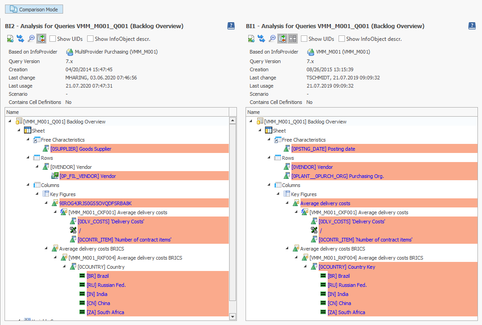Collapse the Key Figures node in BI1
The height and width of the screenshot is (325, 482).
click(x=278, y=194)
